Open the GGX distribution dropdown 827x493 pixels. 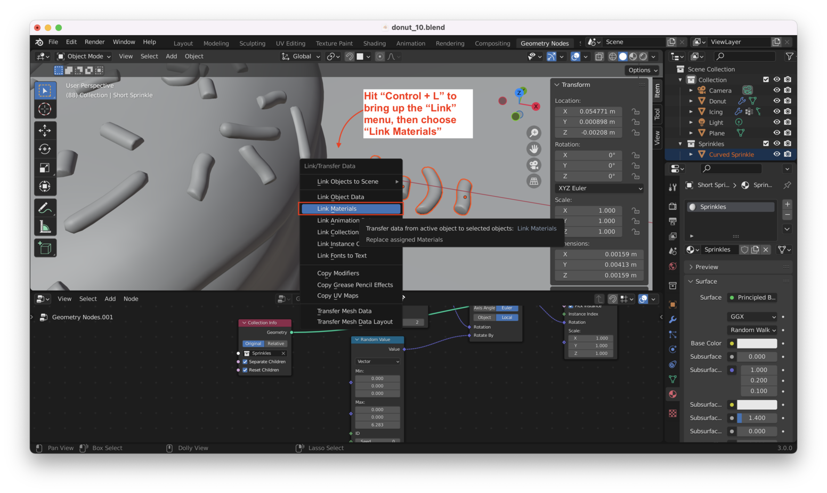752,317
